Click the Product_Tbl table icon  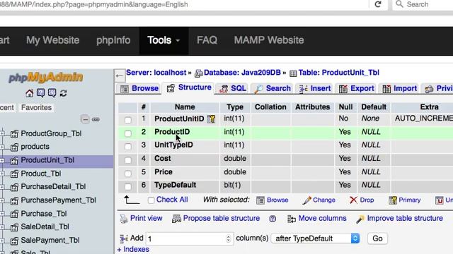tap(14, 174)
